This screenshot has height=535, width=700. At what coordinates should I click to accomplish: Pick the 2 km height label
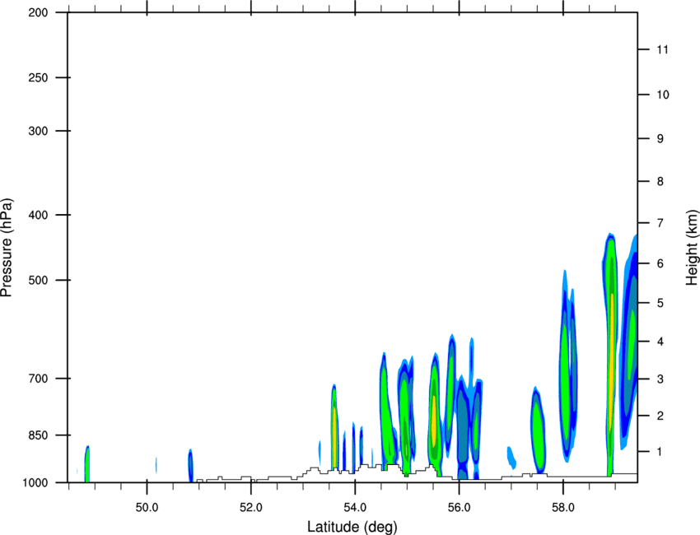[660, 416]
